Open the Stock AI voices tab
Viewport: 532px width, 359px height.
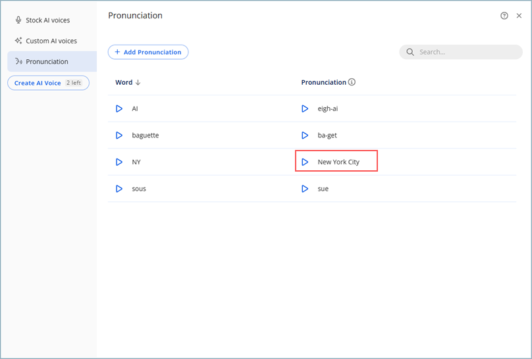click(x=47, y=20)
